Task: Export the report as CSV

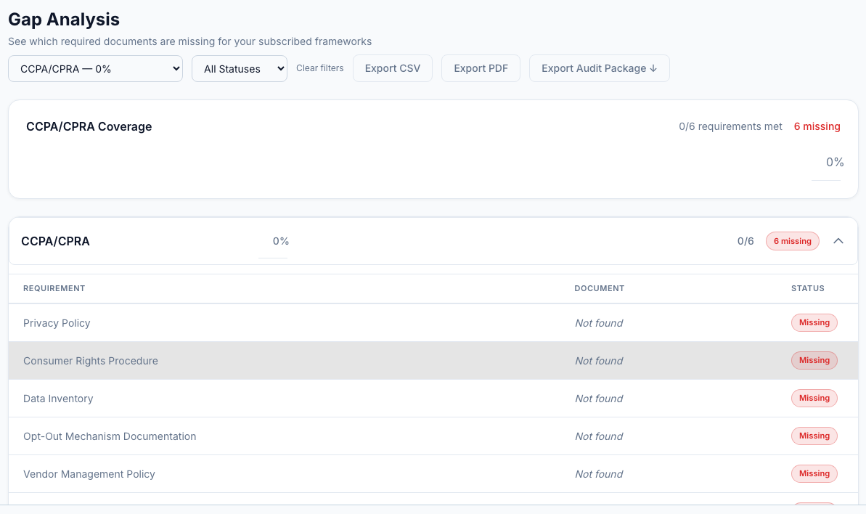Action: [393, 68]
